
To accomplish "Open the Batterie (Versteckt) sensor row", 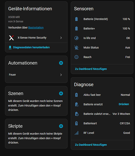I will click(102, 19).
